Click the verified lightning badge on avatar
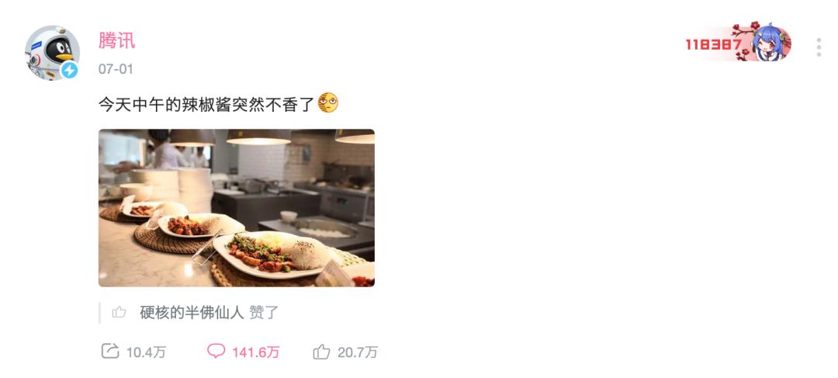Screen dimensions: 838x378 click(x=70, y=70)
